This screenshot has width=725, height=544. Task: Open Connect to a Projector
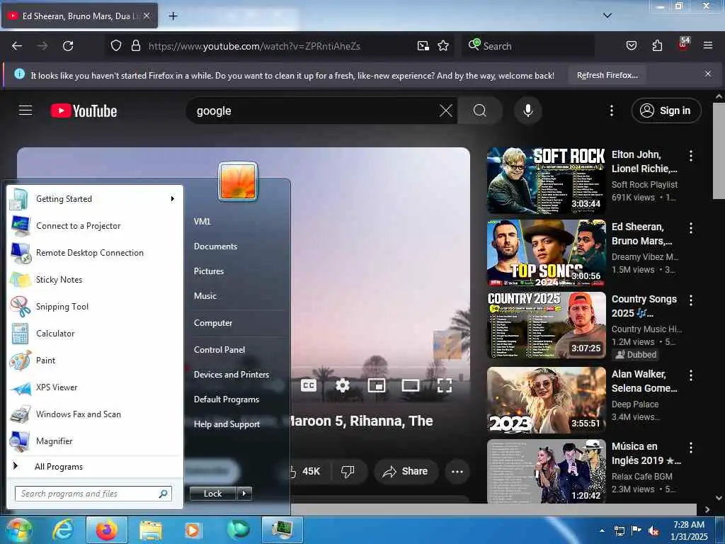96,226
